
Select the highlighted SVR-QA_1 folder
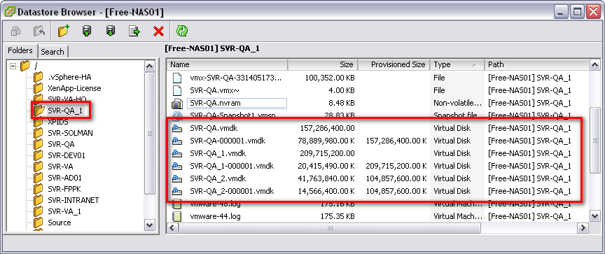(x=65, y=111)
